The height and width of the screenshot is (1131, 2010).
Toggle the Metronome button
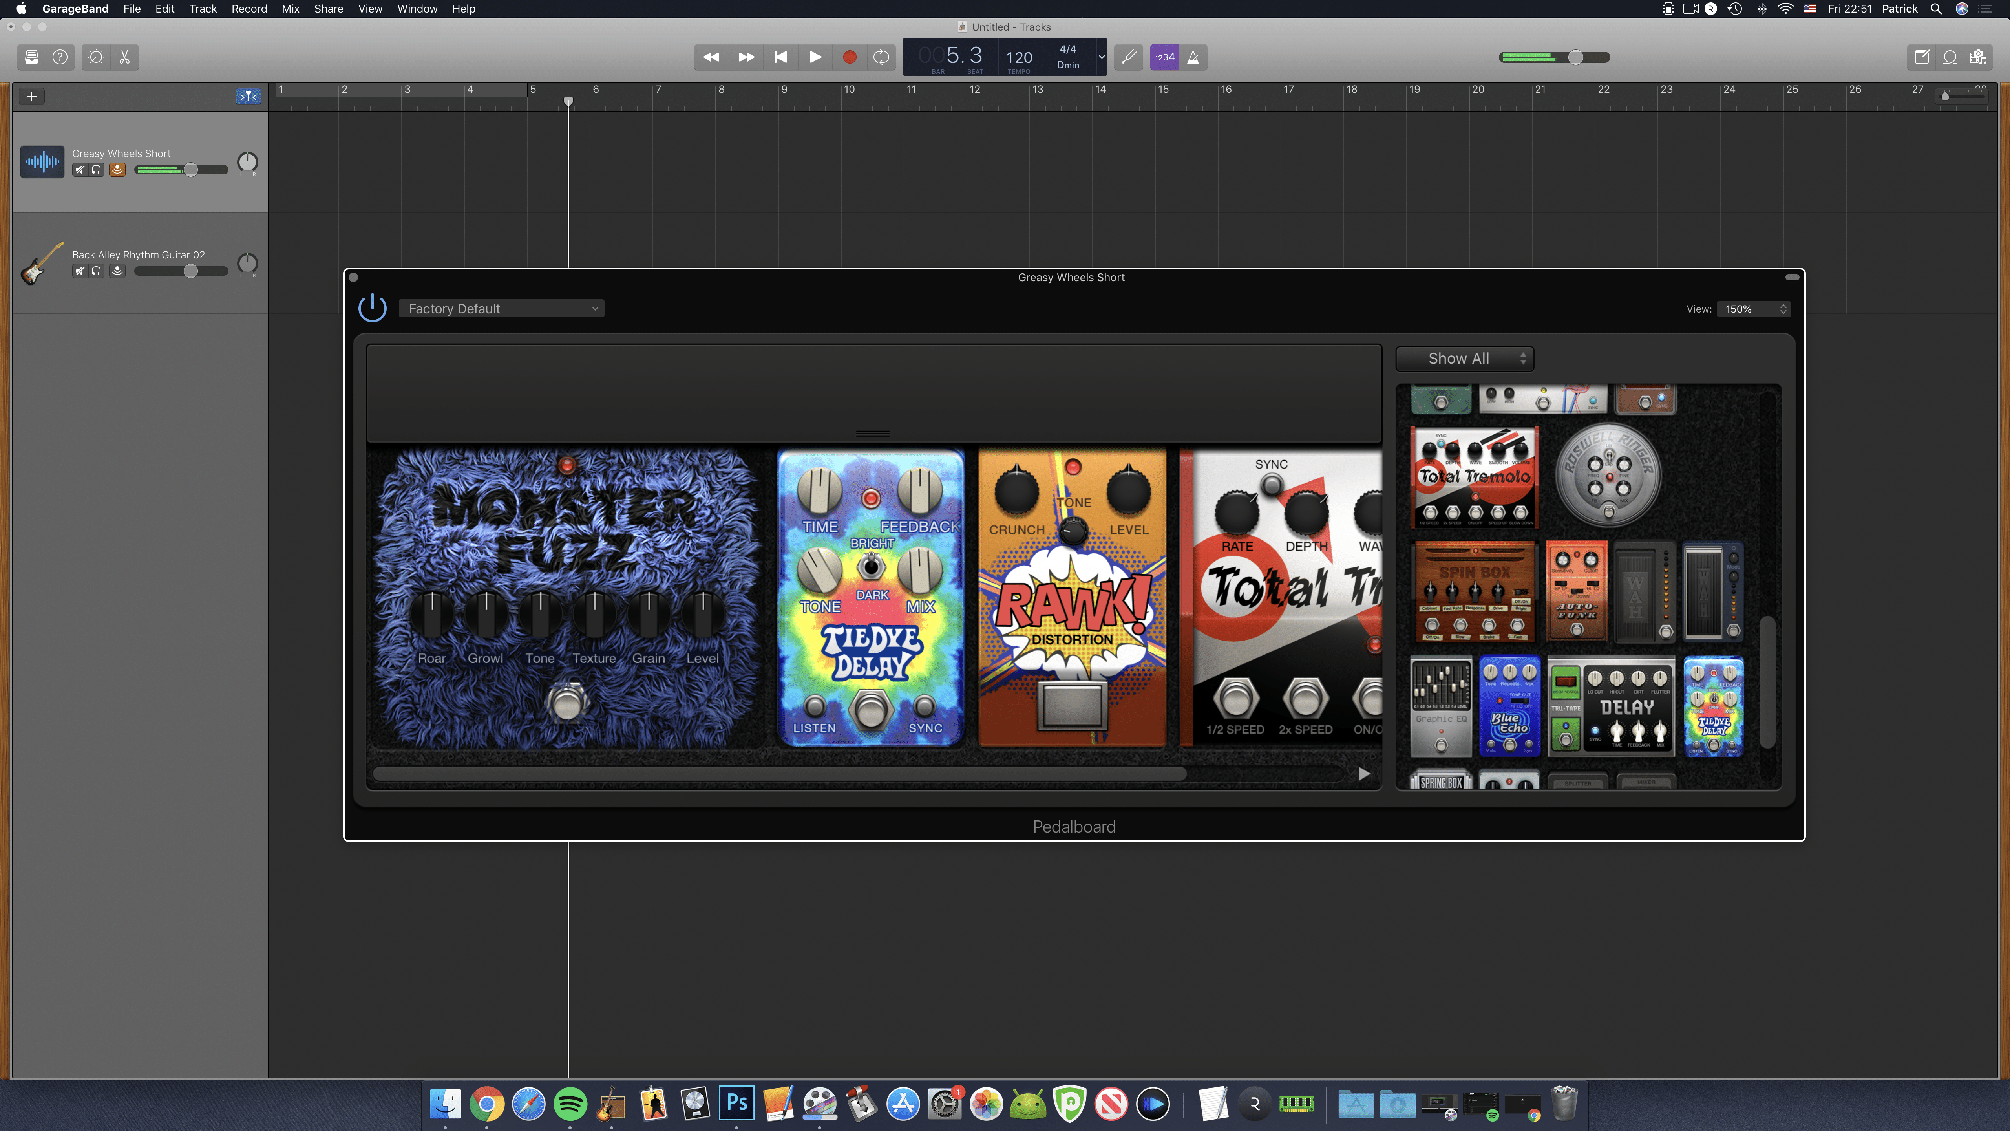(1193, 57)
